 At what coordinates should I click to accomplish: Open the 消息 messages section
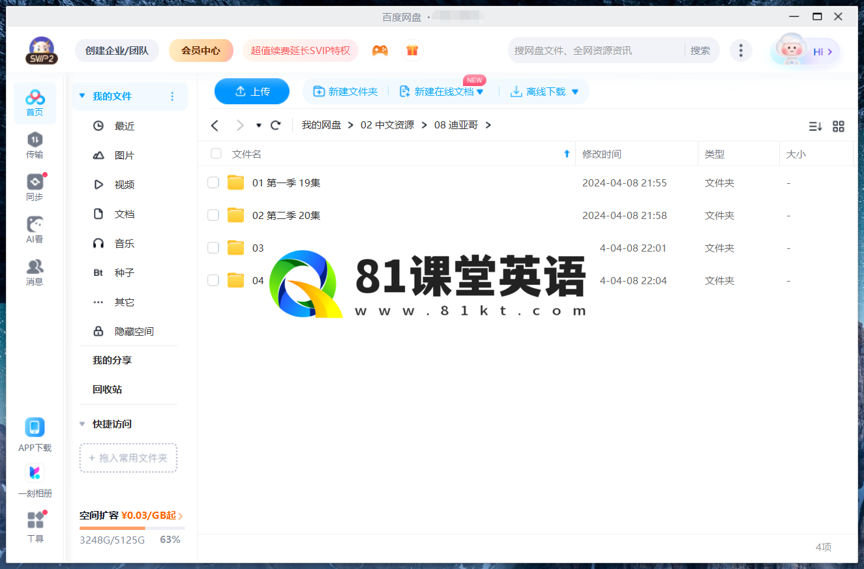pos(35,272)
